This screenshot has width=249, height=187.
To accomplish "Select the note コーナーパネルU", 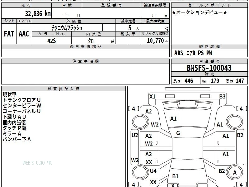I will [x=21, y=111].
